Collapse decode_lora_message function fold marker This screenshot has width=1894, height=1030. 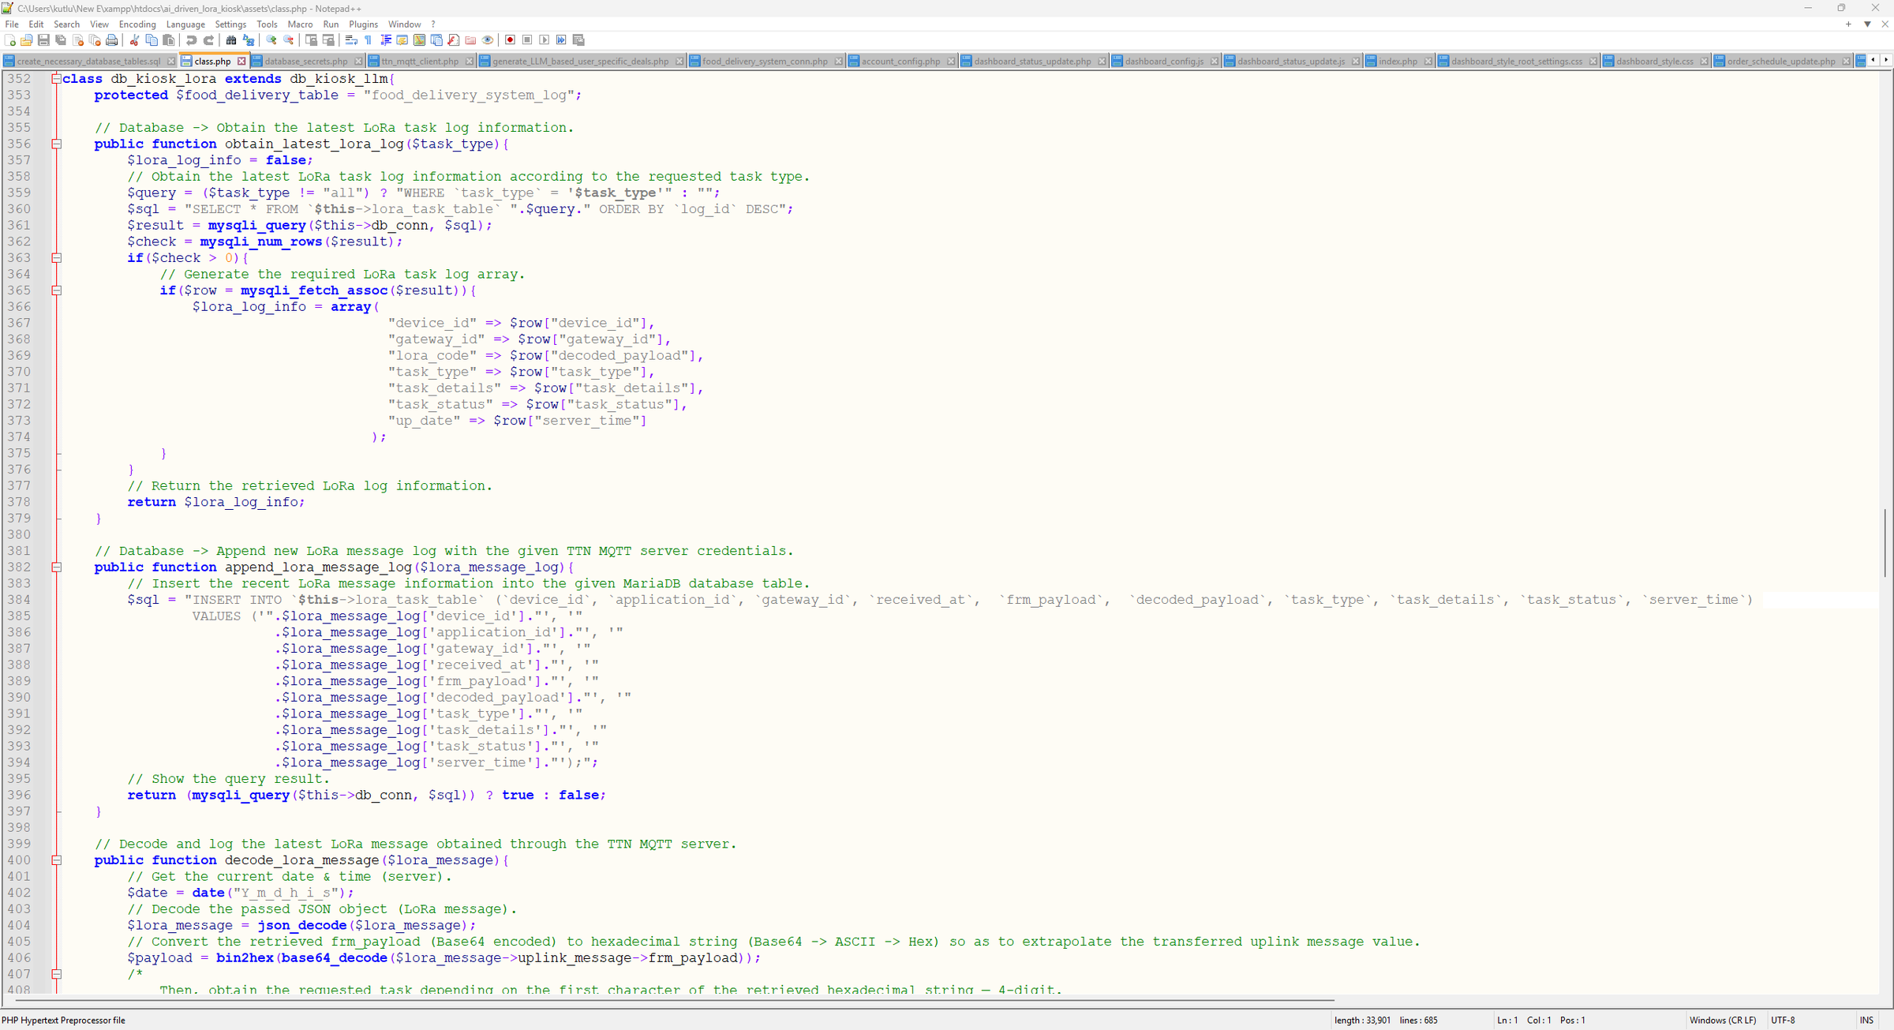(57, 860)
